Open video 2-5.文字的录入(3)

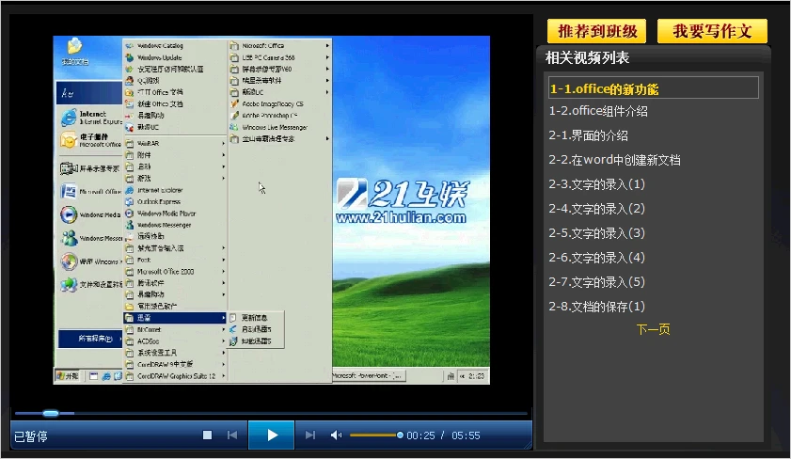[597, 233]
